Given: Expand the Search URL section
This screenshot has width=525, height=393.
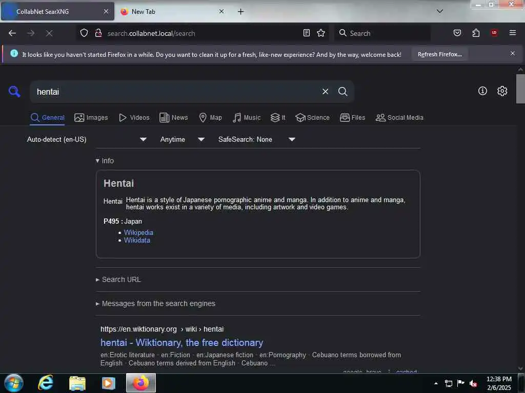Looking at the screenshot, I should pos(118,279).
